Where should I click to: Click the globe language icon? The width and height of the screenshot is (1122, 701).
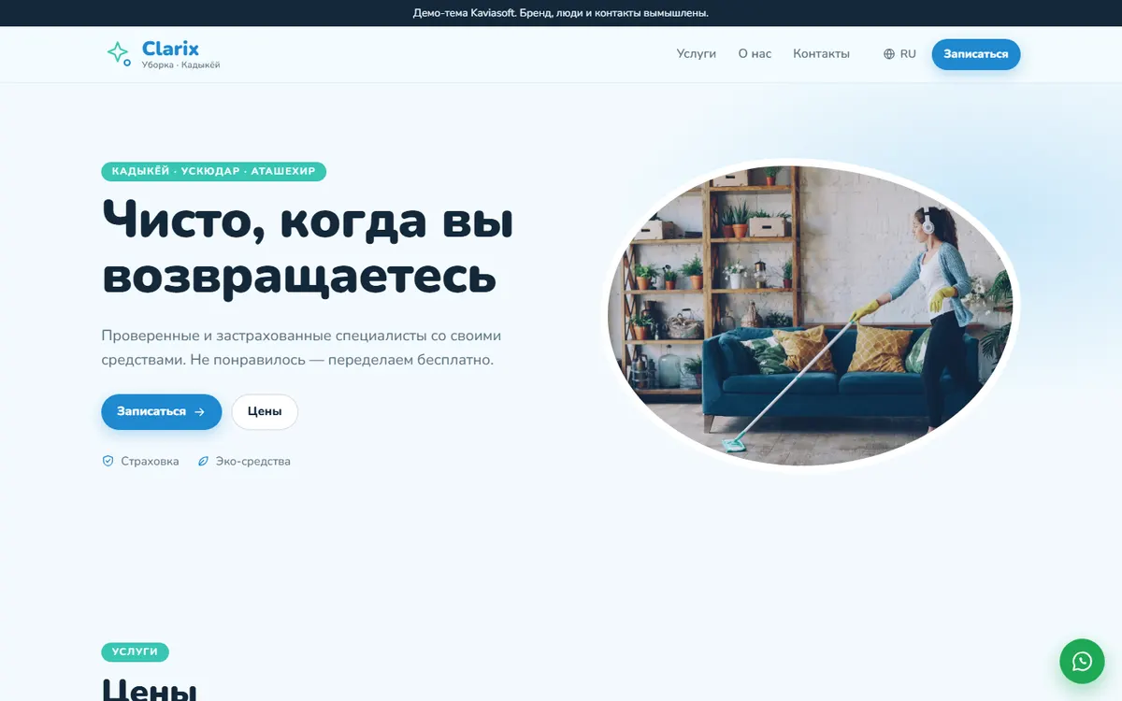(x=889, y=54)
